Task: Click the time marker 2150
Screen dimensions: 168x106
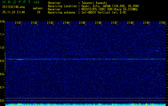Action: 162,23
